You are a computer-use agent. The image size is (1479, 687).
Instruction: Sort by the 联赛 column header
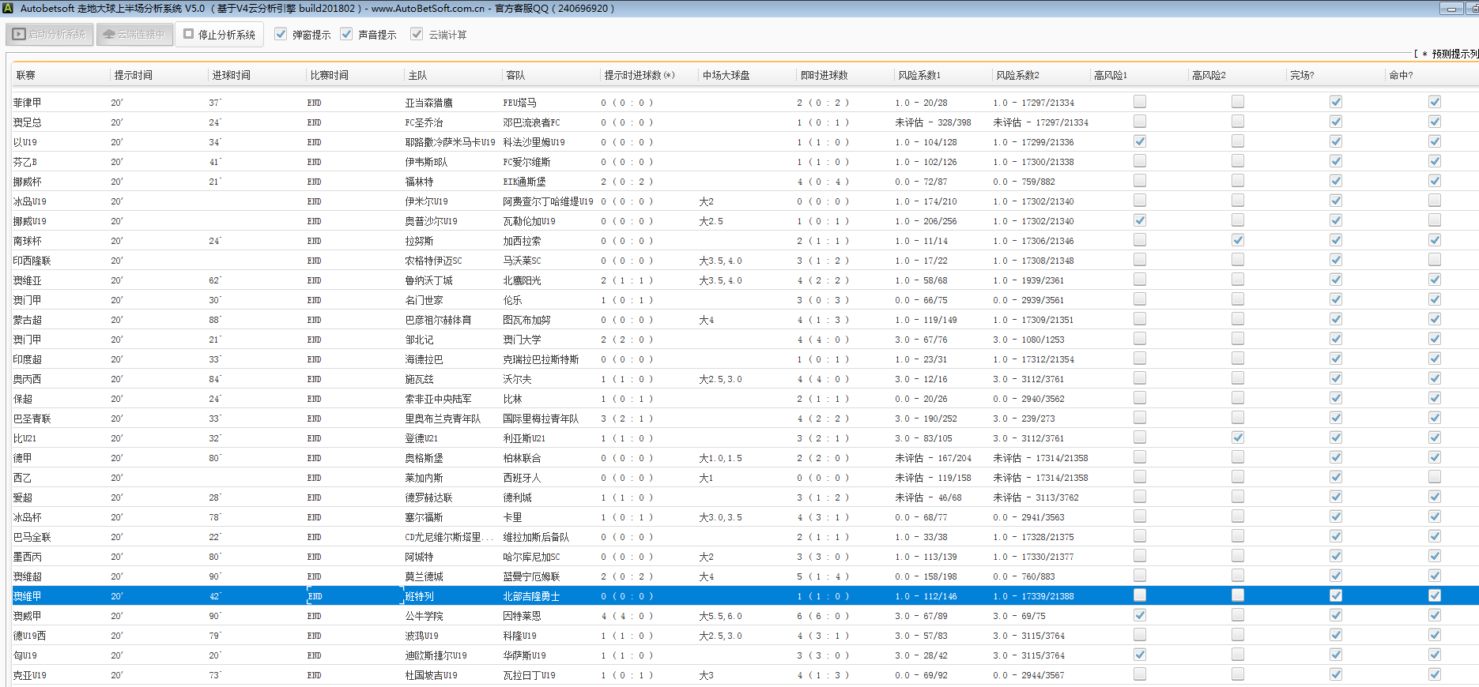point(26,75)
